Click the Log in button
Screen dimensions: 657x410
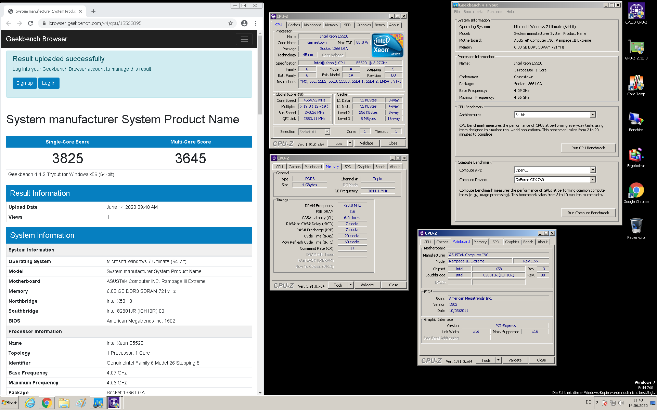pos(49,83)
